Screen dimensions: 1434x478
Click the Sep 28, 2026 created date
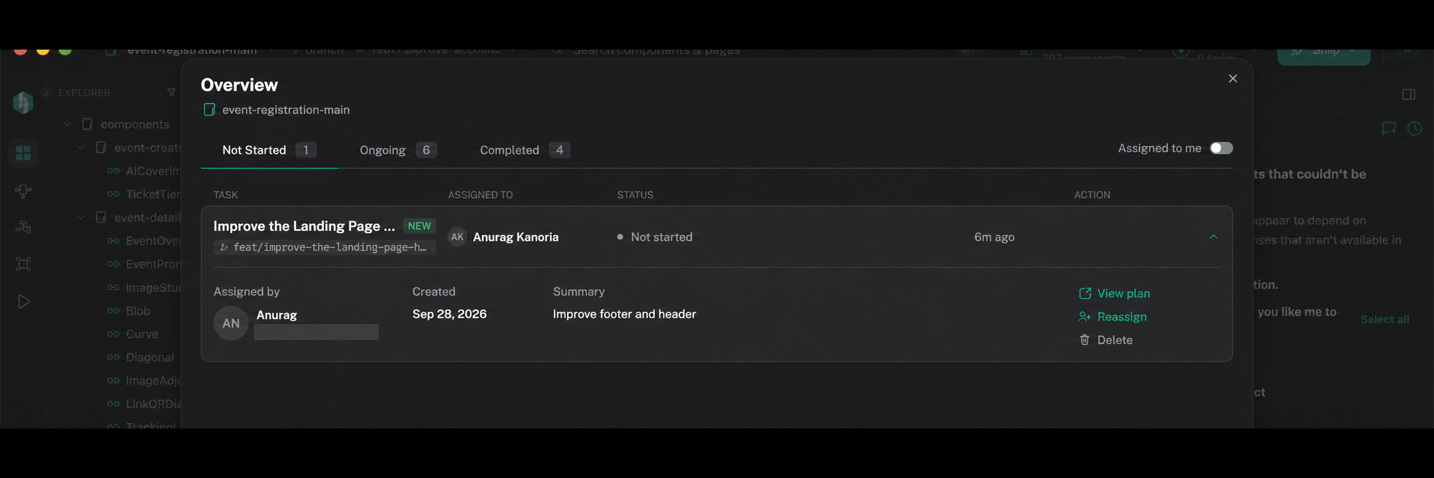[450, 314]
